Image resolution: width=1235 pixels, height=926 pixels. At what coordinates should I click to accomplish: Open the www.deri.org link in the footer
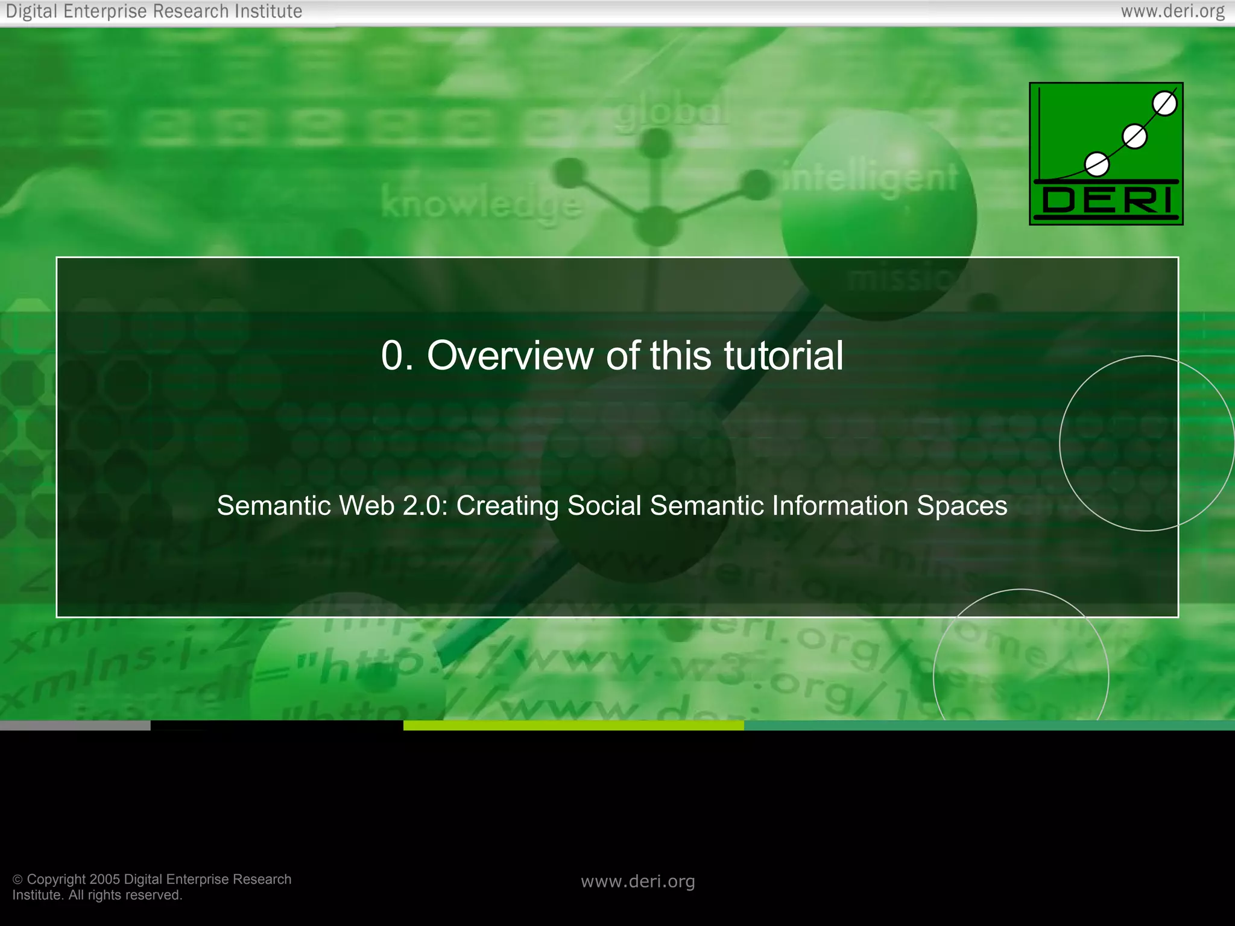(638, 881)
